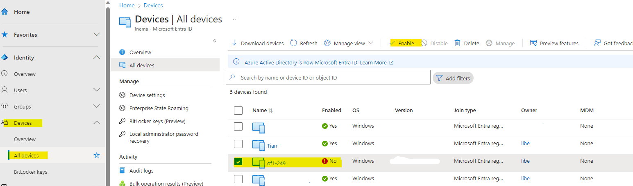Viewport: 633px width, 186px height.
Task: Click the Enabled column header
Action: [331, 110]
